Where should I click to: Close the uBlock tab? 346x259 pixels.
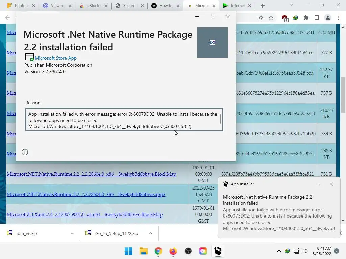[x=106, y=6]
